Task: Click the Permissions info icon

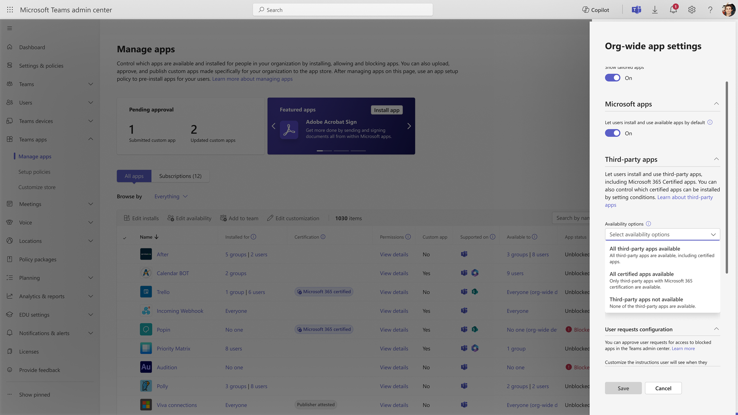Action: coord(408,237)
